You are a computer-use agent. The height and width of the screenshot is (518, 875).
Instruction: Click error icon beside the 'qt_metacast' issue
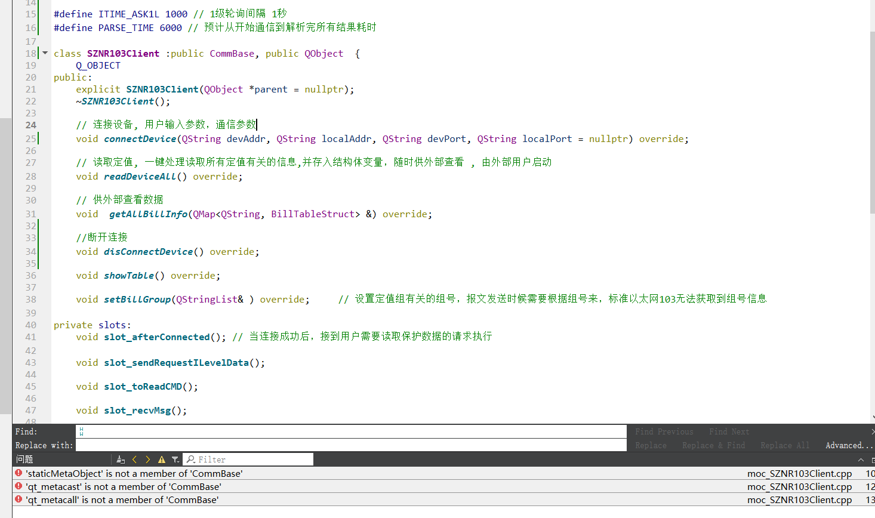tap(19, 486)
